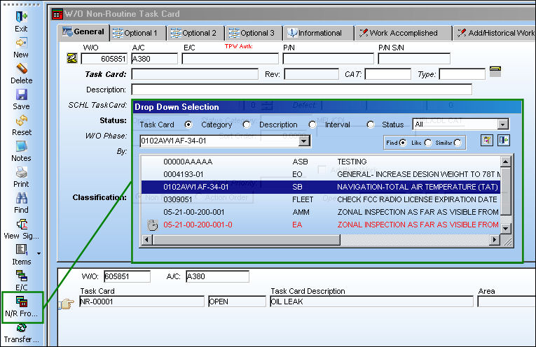Click the horizontal scroll right arrow
Screen dimensions: 536x347
(494, 240)
